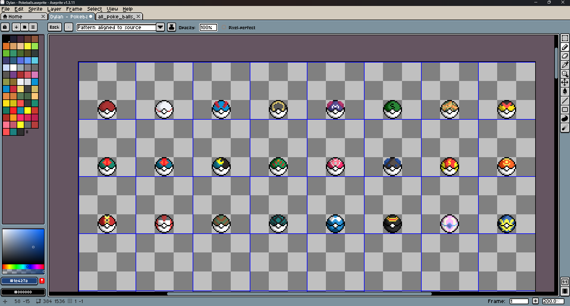Viewport: 570px width, 306px height.
Task: Click the brush type dot button
Action: point(69,27)
